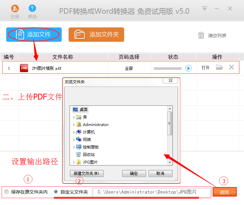Click 确定 in browse dialog
The image size is (244, 205).
pyautogui.click(x=134, y=173)
